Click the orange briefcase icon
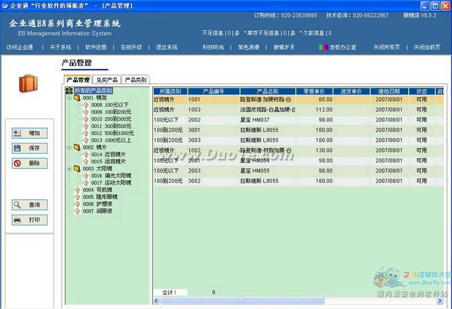The width and height of the screenshot is (452, 309). coord(28,84)
